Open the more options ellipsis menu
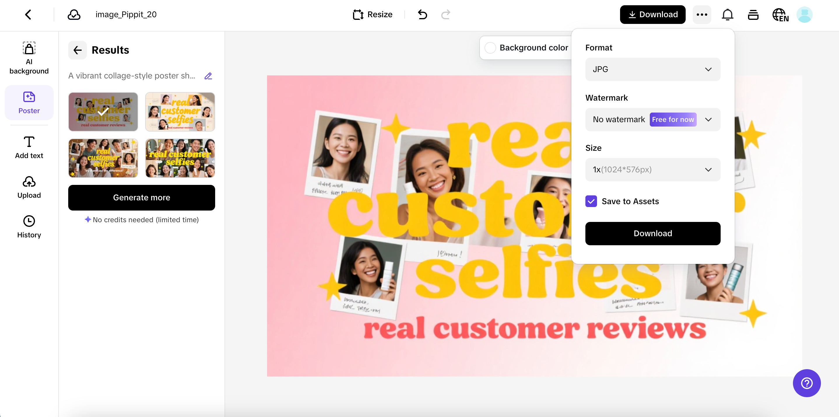Image resolution: width=839 pixels, height=417 pixels. (x=702, y=14)
